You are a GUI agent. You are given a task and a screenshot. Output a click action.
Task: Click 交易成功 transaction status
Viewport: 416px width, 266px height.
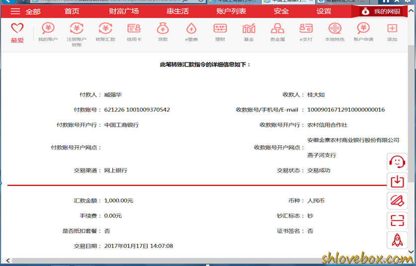319,170
